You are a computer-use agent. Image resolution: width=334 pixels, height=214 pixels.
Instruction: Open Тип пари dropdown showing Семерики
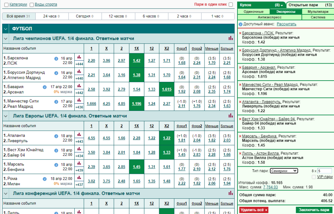pos(284,171)
